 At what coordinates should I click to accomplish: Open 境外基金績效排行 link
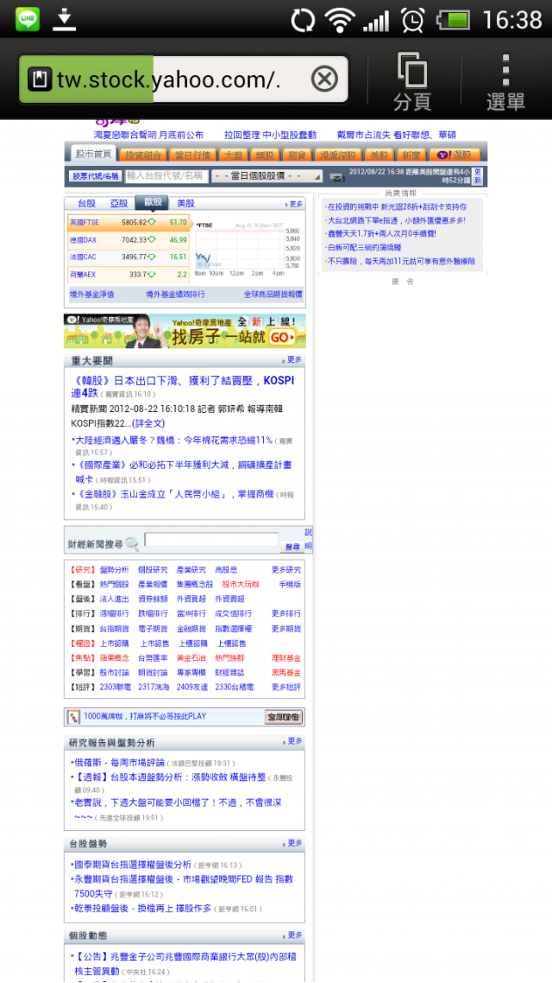click(175, 294)
